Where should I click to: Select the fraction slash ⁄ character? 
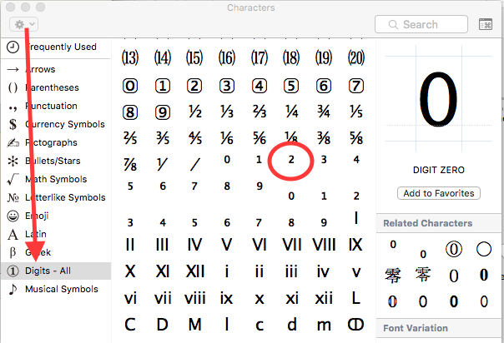click(x=194, y=165)
